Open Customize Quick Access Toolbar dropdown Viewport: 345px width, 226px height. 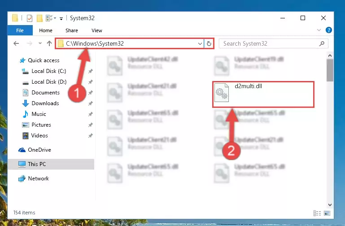(x=61, y=18)
